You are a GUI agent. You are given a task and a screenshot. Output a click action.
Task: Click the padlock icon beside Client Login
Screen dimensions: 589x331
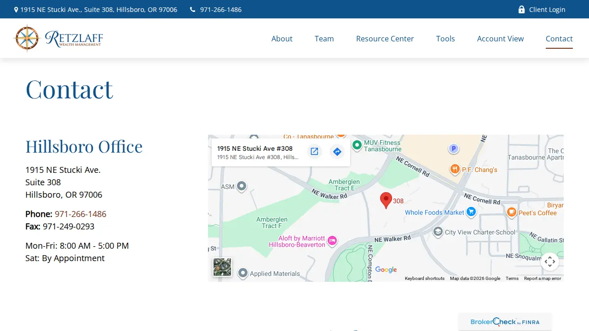pyautogui.click(x=521, y=10)
